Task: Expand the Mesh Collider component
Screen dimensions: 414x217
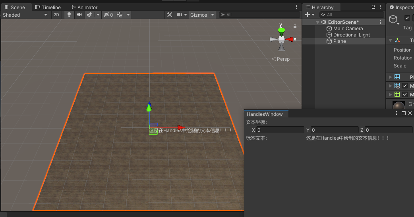Action: 390,94
